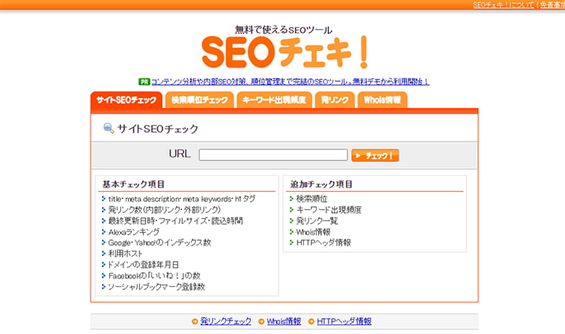565x334 pixels.
Task: Switch to the 検索順位チェック tab
Action: pos(200,99)
